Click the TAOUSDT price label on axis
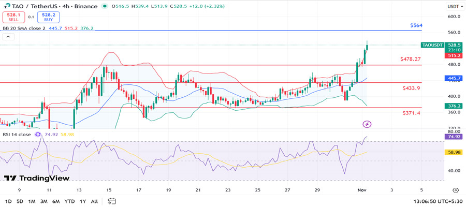Screen dimensions: 466x207 coord(432,45)
